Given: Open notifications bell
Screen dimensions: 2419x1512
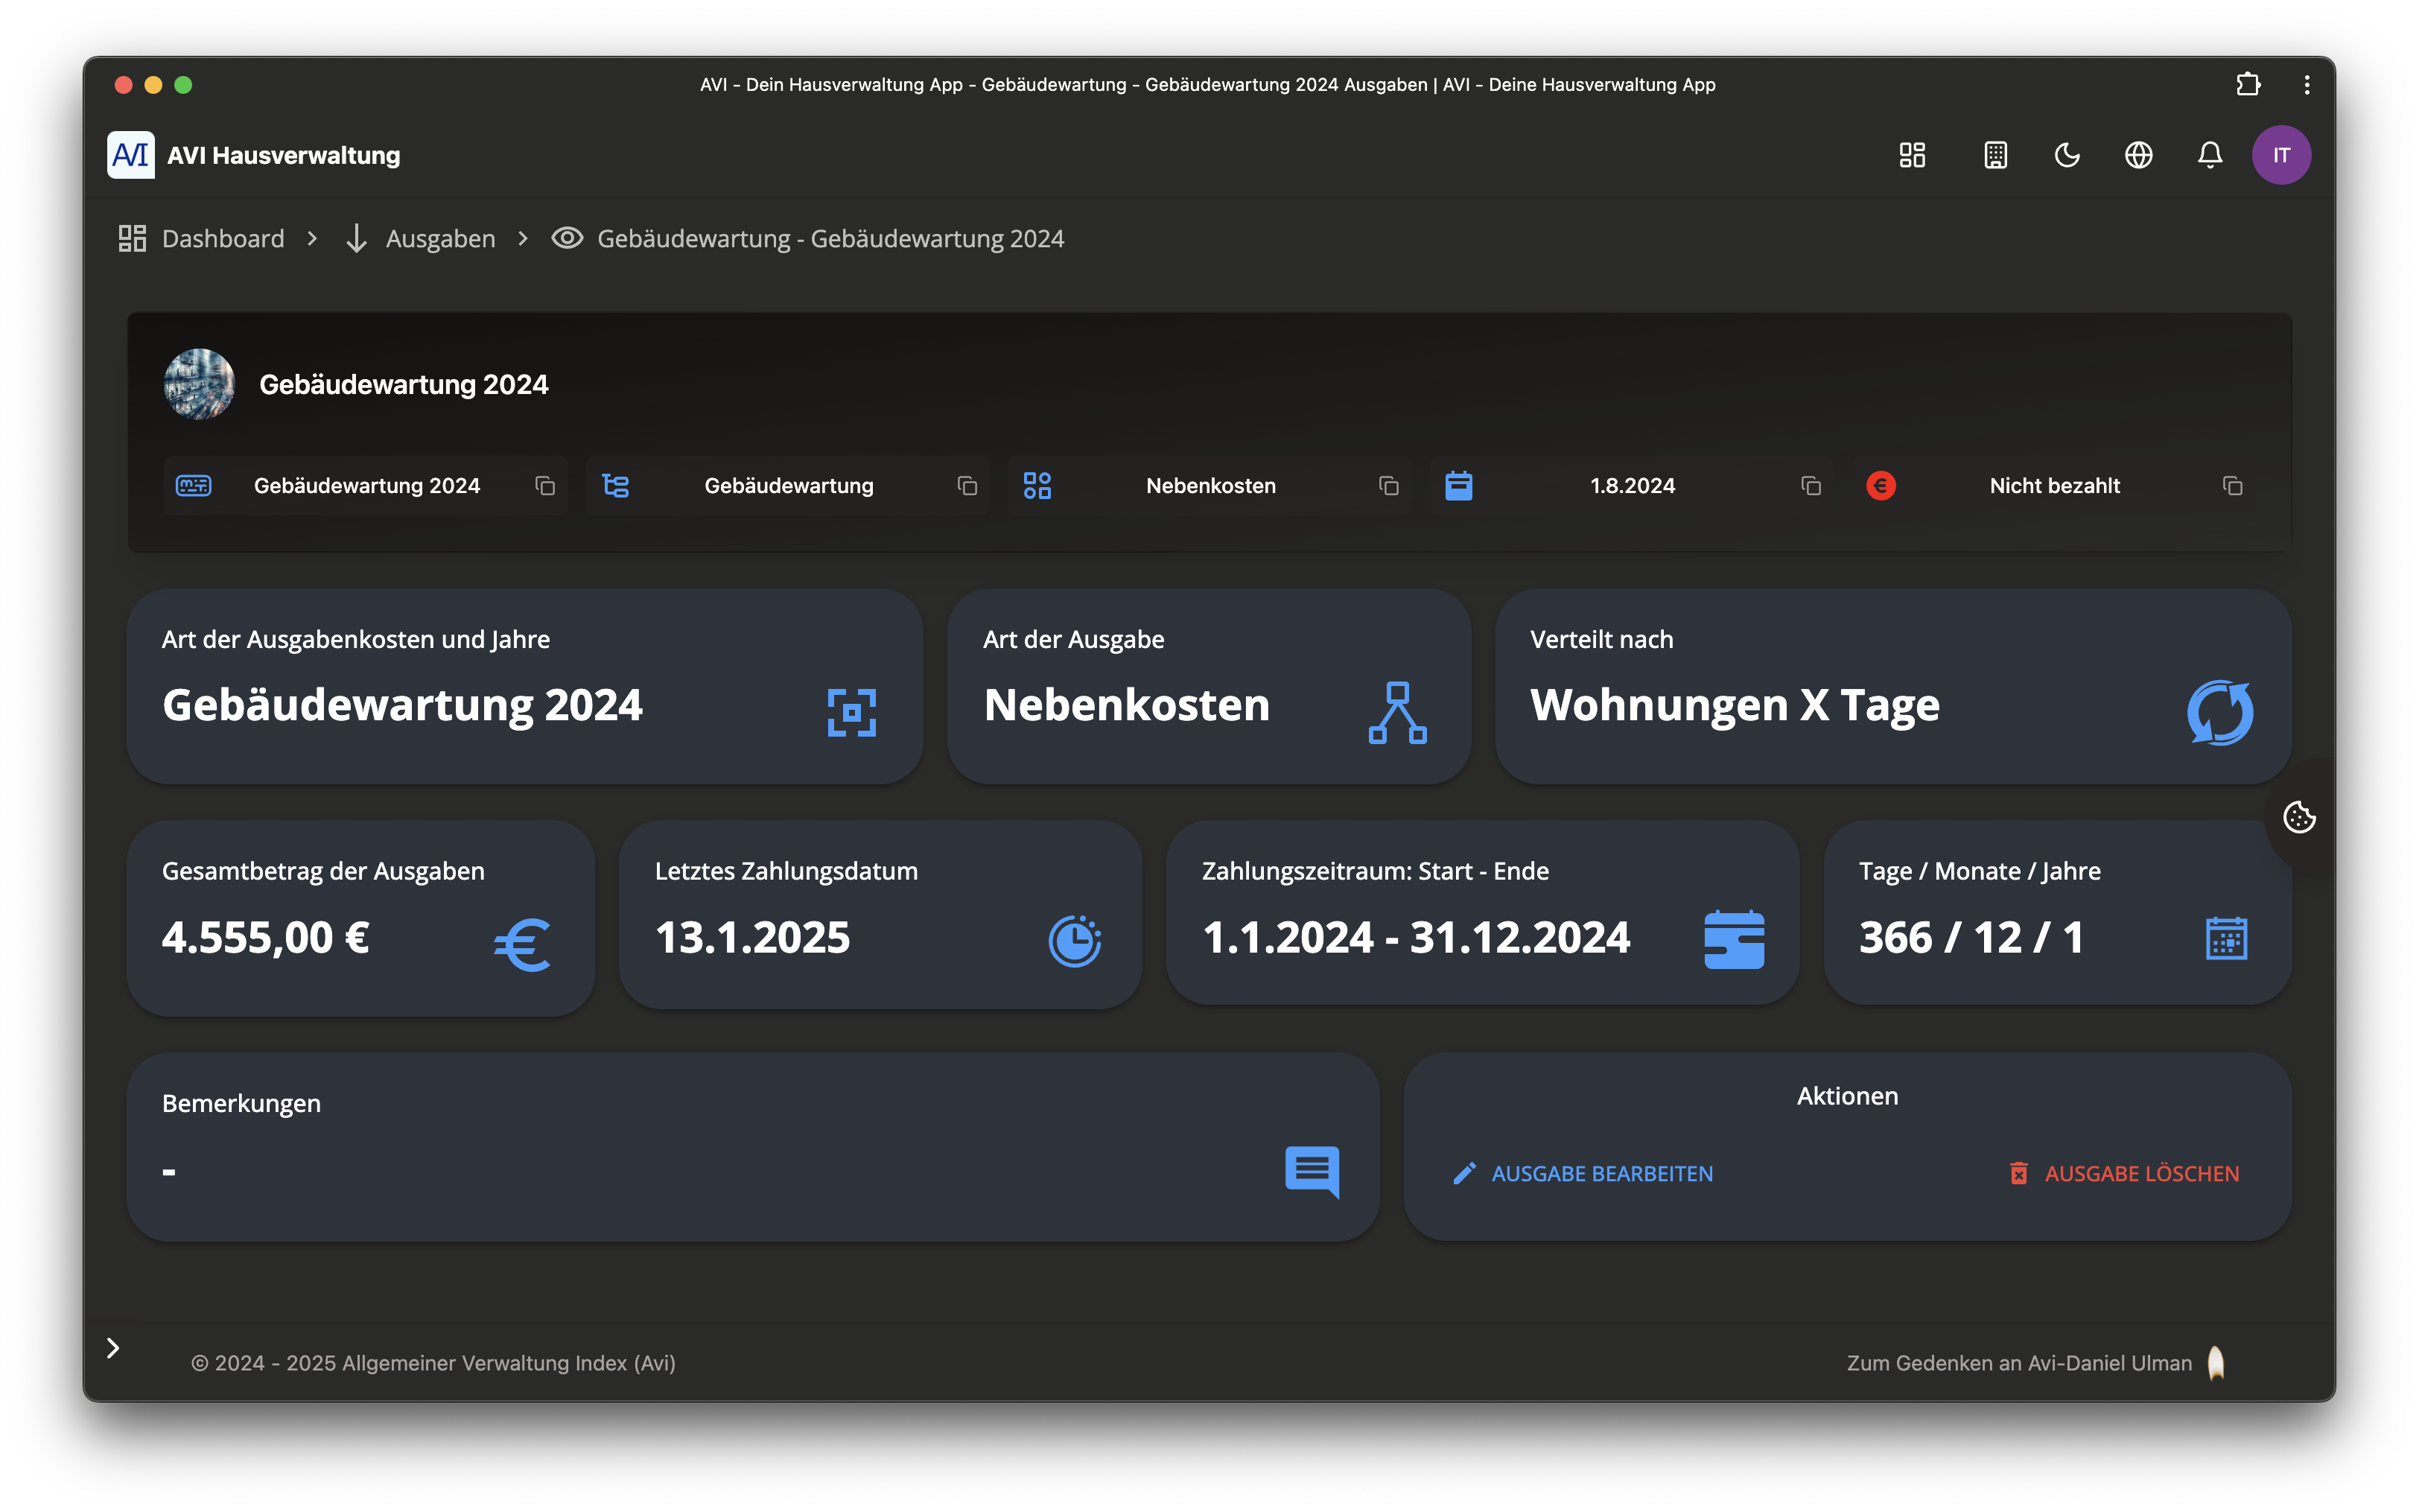Looking at the screenshot, I should (x=2210, y=155).
